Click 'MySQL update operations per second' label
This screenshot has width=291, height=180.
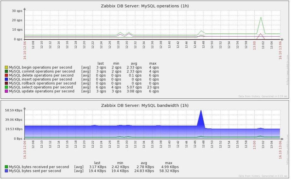coord(42,91)
